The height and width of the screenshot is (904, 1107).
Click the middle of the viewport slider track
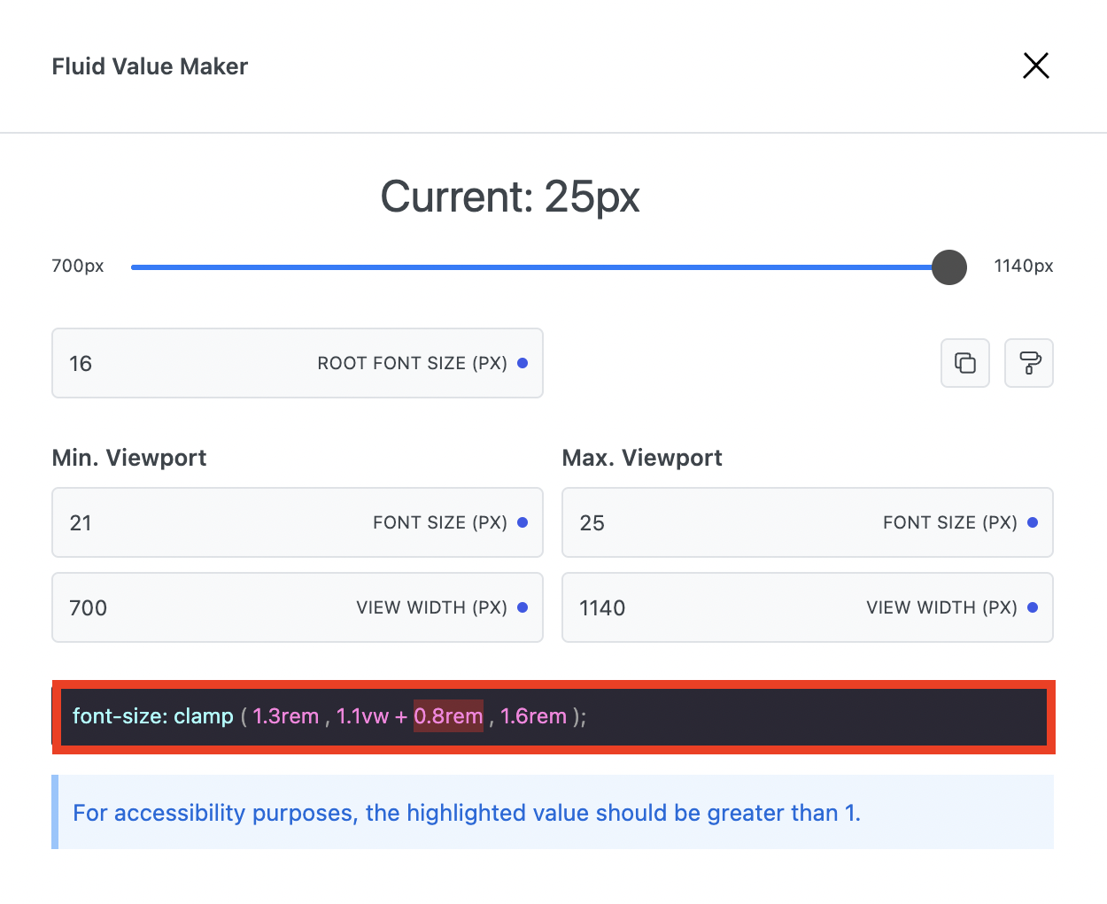click(x=540, y=267)
